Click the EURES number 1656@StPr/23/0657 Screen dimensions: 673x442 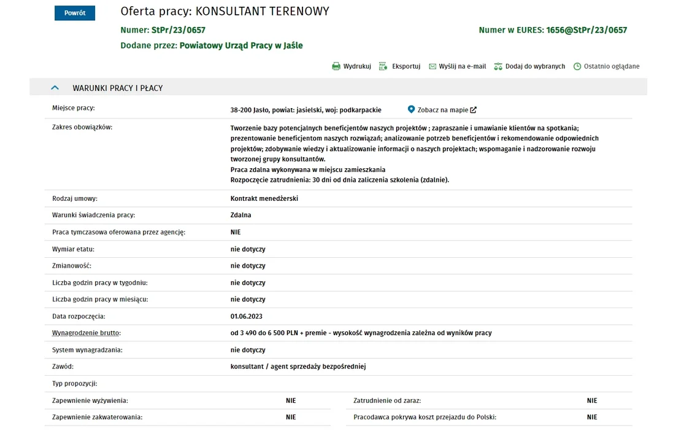tap(586, 30)
